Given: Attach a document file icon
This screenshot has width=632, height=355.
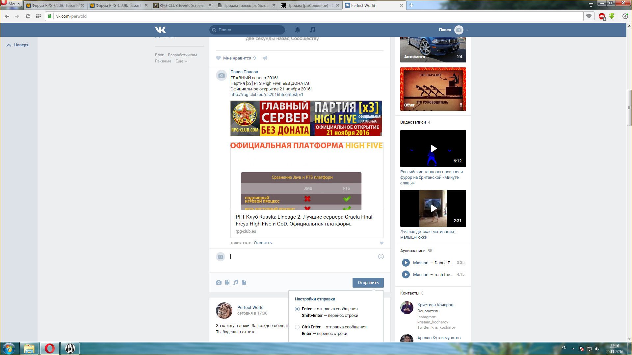Looking at the screenshot, I should coord(244,282).
